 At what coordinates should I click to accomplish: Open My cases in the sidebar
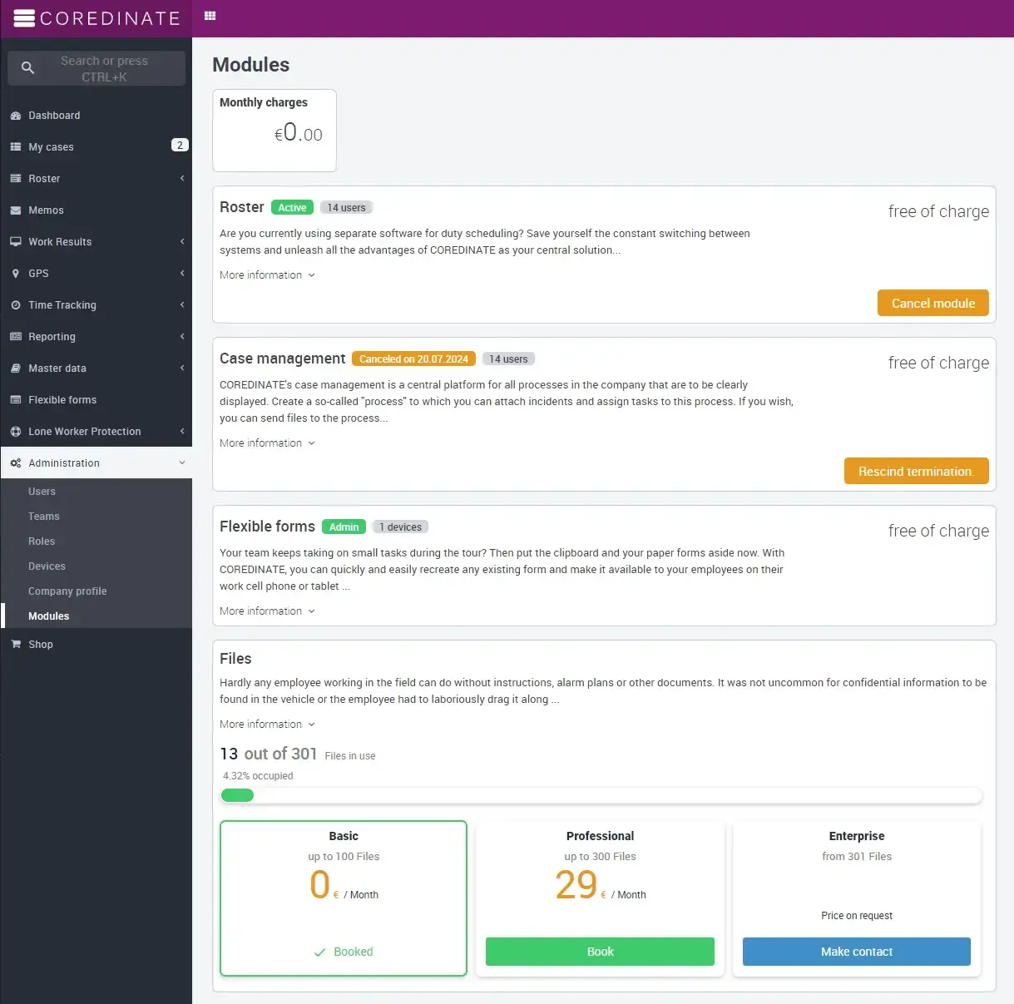pyautogui.click(x=52, y=146)
